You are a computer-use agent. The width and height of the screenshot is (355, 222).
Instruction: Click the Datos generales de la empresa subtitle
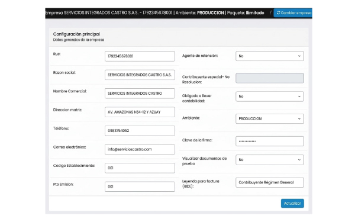[x=79, y=40]
